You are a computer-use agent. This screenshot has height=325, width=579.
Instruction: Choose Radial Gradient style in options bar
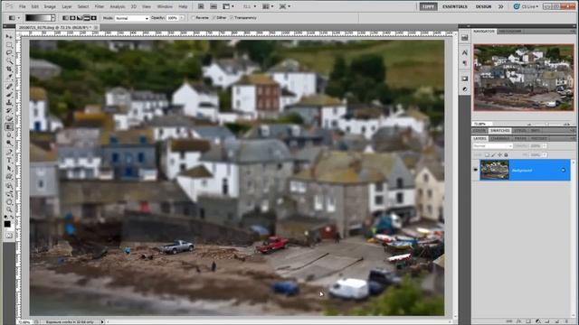tap(72, 18)
